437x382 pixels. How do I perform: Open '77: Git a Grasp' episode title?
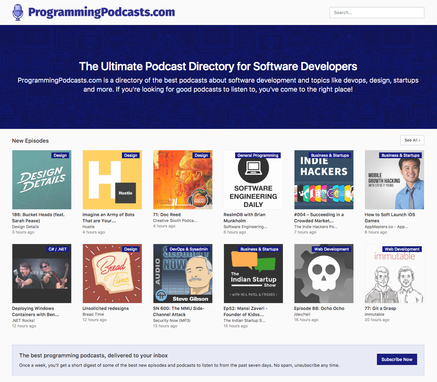[380, 308]
